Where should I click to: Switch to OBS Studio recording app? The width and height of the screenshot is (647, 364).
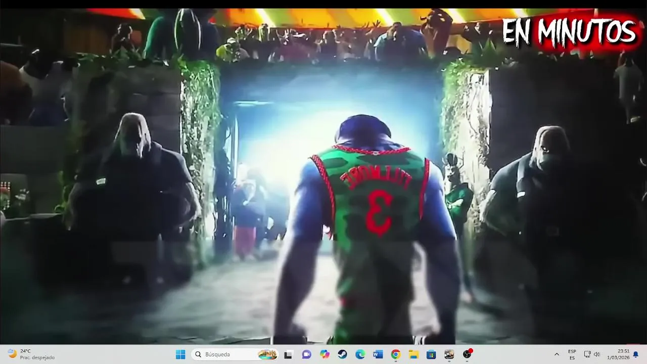point(467,354)
